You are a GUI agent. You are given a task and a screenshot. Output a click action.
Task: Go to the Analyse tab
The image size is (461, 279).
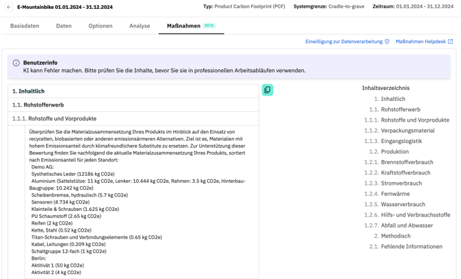[140, 26]
